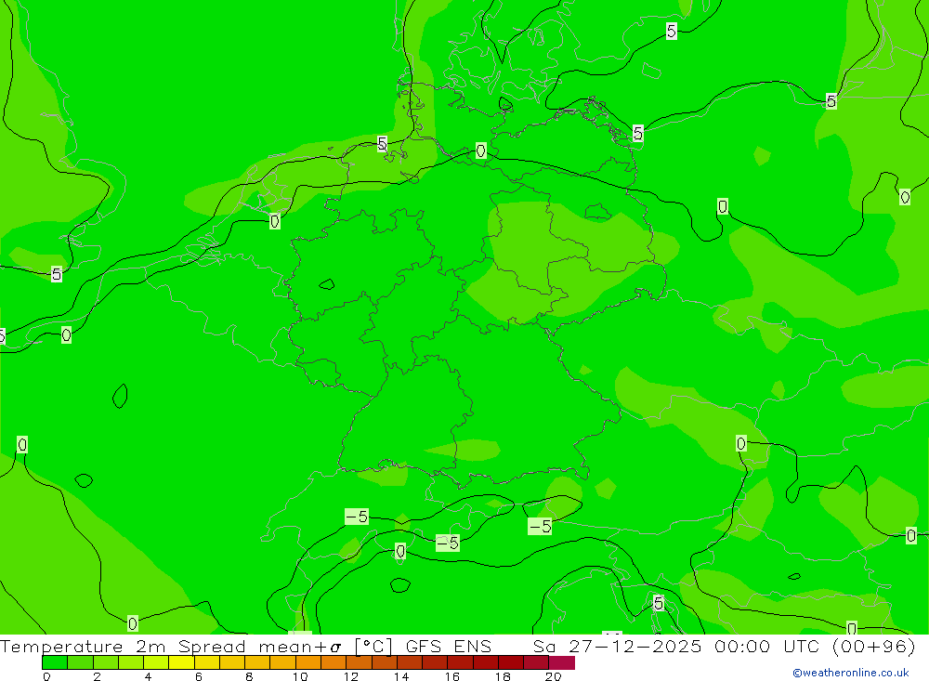Select the '-5' label beside the closed contour over Austria

(x=540, y=526)
